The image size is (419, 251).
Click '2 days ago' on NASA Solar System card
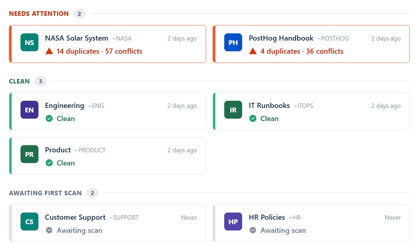coord(182,38)
